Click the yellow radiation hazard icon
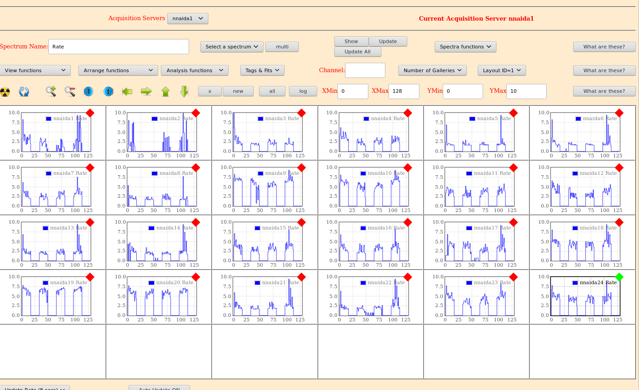This screenshot has width=639, height=390. click(5, 92)
